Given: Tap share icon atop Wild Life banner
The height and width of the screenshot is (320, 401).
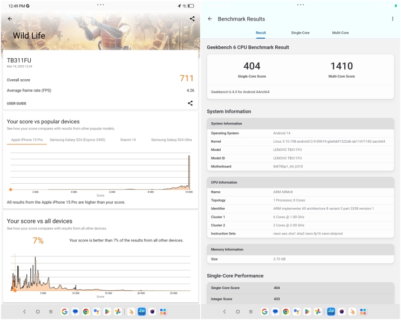Looking at the screenshot, I should pyautogui.click(x=192, y=19).
